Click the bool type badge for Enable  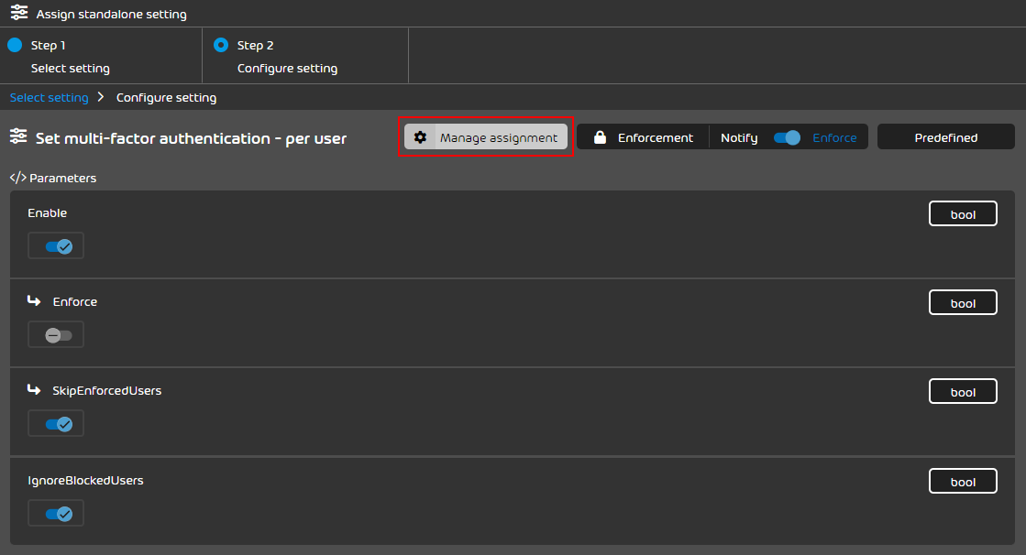click(x=963, y=214)
